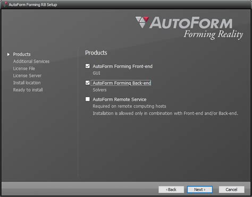Open the Additional Services step
The image size is (252, 197).
(x=31, y=62)
